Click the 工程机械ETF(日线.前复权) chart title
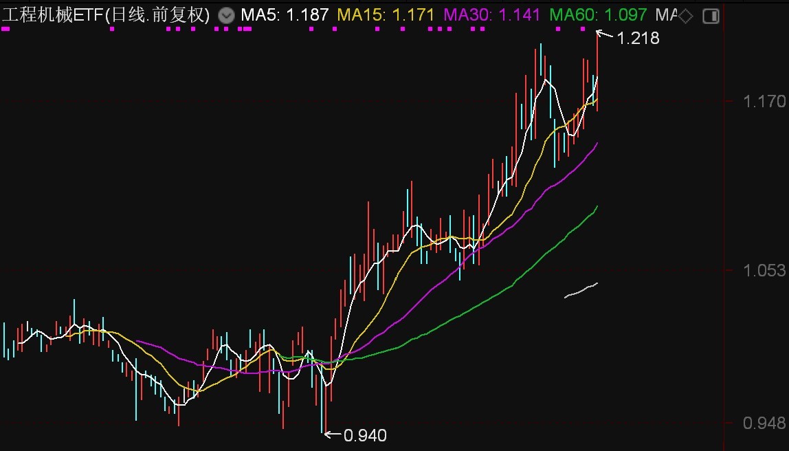The width and height of the screenshot is (789, 451). 106,15
